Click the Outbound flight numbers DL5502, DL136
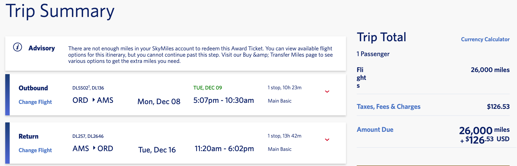 88,88
